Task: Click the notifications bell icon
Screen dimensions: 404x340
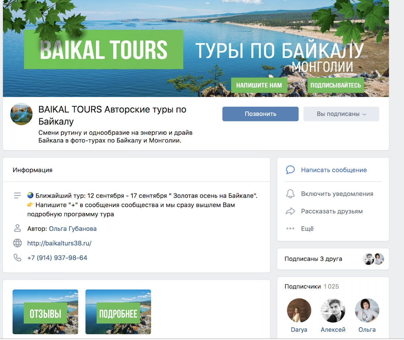Action: 290,194
